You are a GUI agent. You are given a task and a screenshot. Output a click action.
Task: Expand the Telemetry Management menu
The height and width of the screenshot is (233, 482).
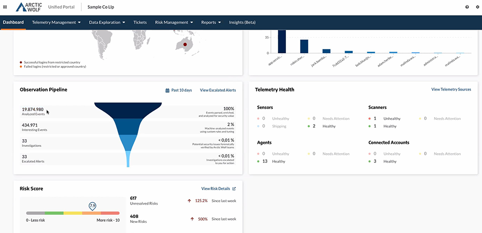pyautogui.click(x=56, y=22)
